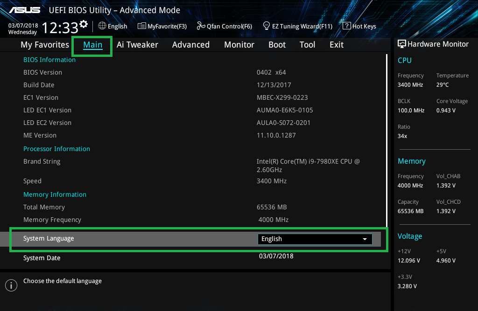This screenshot has height=311, width=478.
Task: Click the System Date value 03/07/2018
Action: [x=276, y=256]
